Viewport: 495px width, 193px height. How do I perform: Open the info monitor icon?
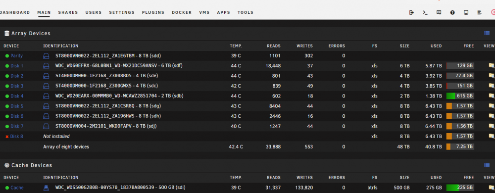466,12
